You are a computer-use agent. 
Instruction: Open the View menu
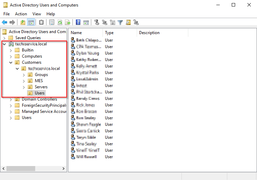[x=37, y=14]
